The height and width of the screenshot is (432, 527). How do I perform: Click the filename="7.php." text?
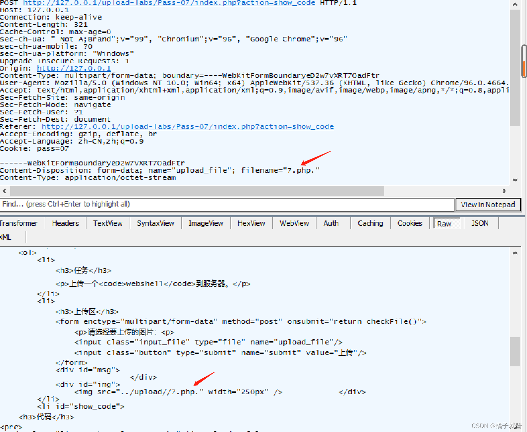pyautogui.click(x=280, y=170)
